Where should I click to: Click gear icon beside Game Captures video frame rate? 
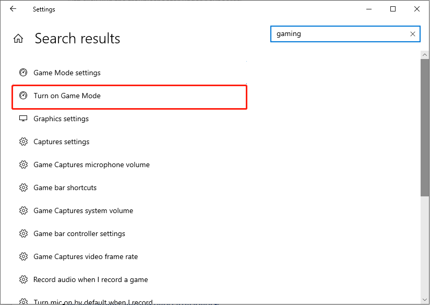pyautogui.click(x=23, y=256)
